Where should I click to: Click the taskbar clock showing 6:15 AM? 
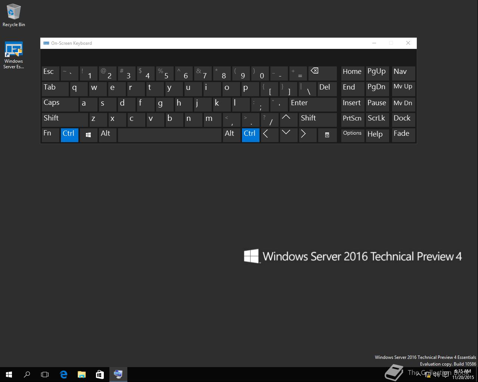(x=463, y=374)
